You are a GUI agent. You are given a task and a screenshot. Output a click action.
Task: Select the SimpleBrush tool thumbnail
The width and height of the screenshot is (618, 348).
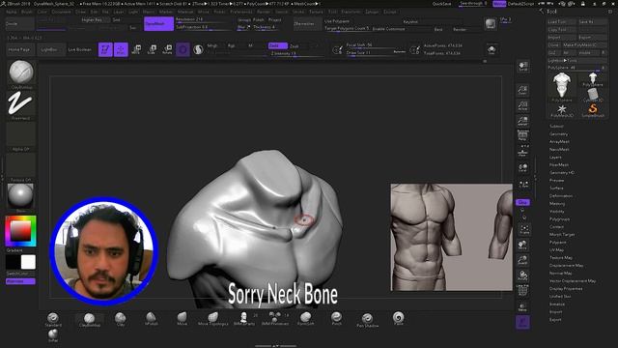pos(593,109)
